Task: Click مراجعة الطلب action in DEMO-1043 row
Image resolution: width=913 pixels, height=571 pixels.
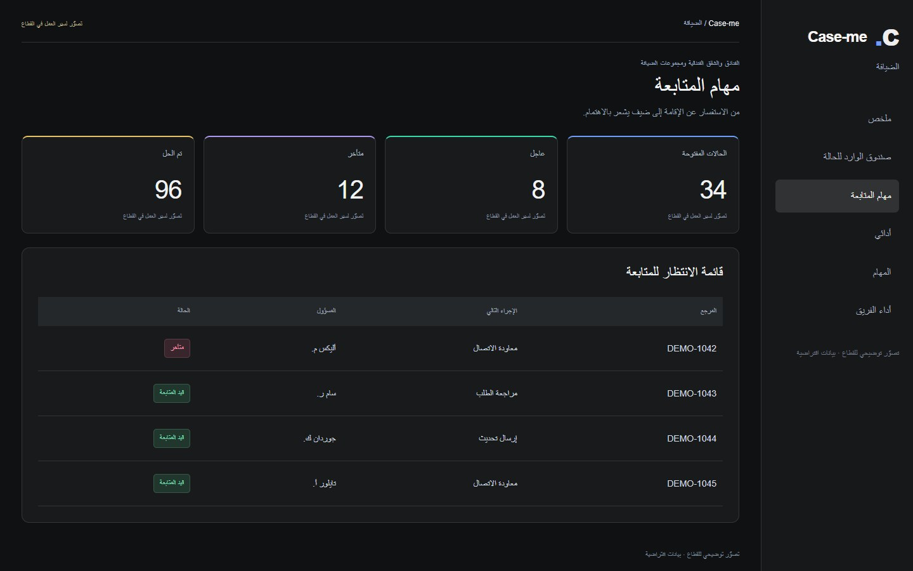Action: pyautogui.click(x=496, y=393)
